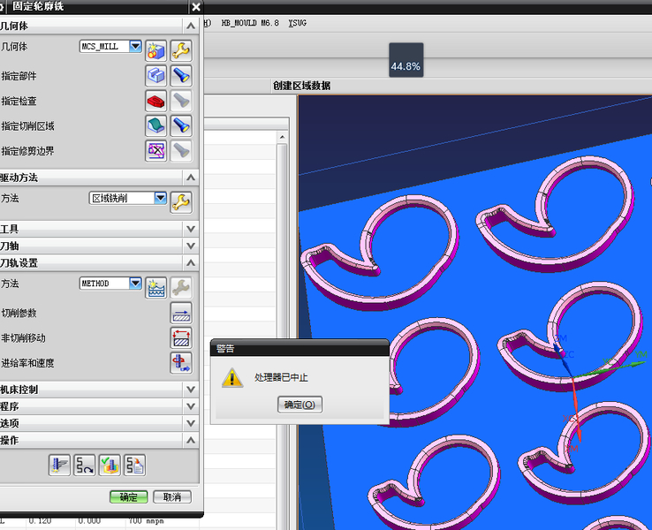Select the cut area for 指定切削区域
The width and height of the screenshot is (652, 530).
[155, 125]
